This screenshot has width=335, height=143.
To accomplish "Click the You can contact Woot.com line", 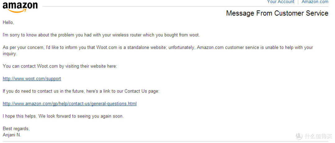I will 60,66.
